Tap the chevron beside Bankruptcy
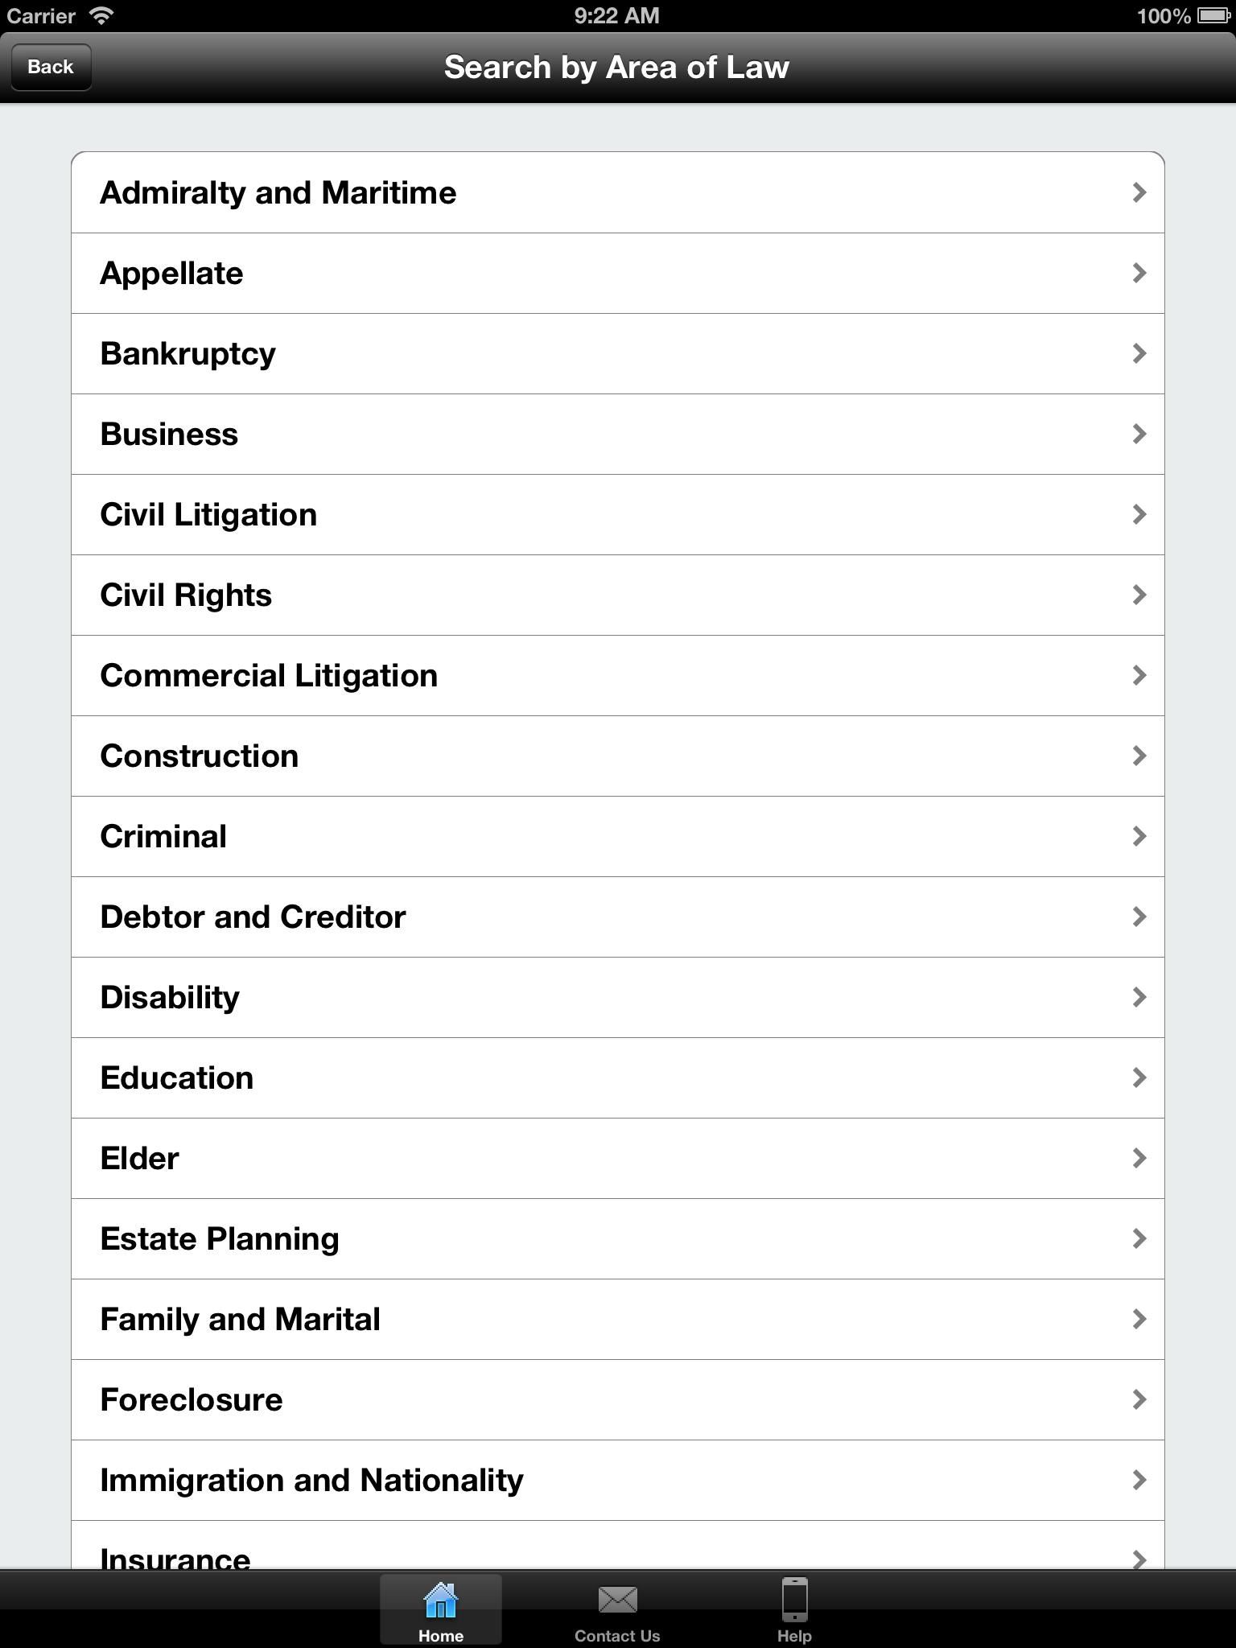Screen dimensions: 1236x1648 pyautogui.click(x=1139, y=354)
